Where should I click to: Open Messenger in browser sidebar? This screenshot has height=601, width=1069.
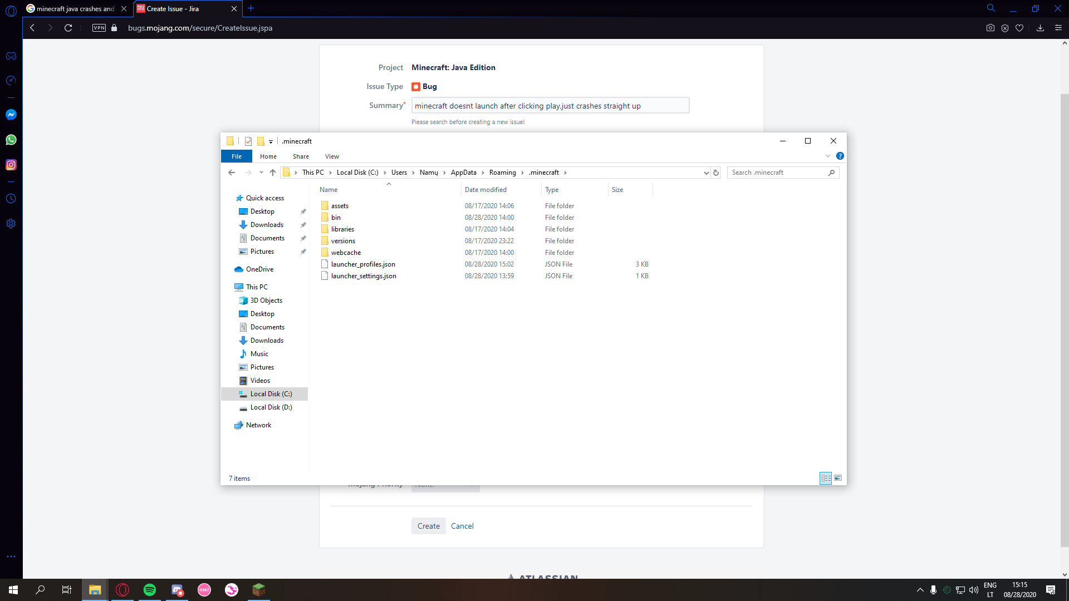pos(11,115)
